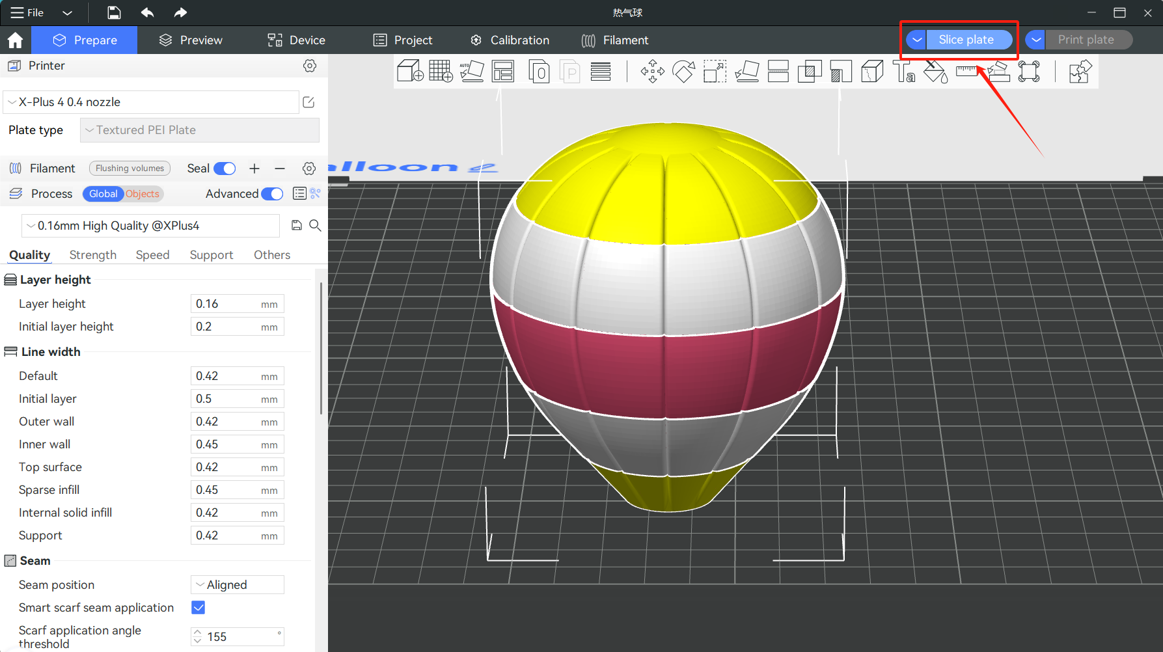Click the scarf angle threshold stepper arrows

click(198, 636)
